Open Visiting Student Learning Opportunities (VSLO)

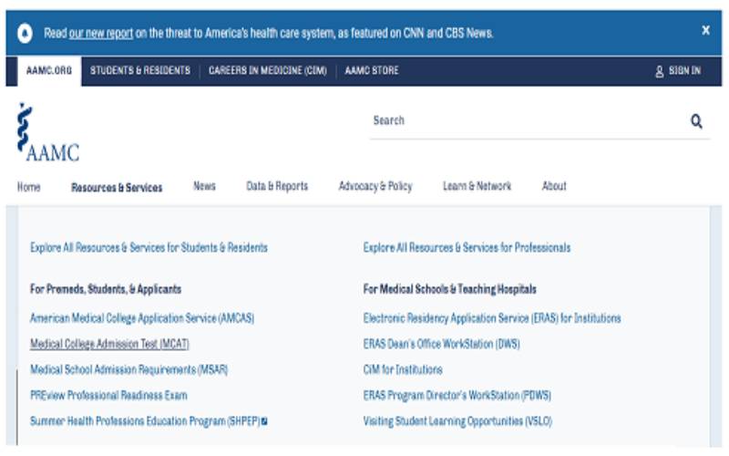click(457, 421)
